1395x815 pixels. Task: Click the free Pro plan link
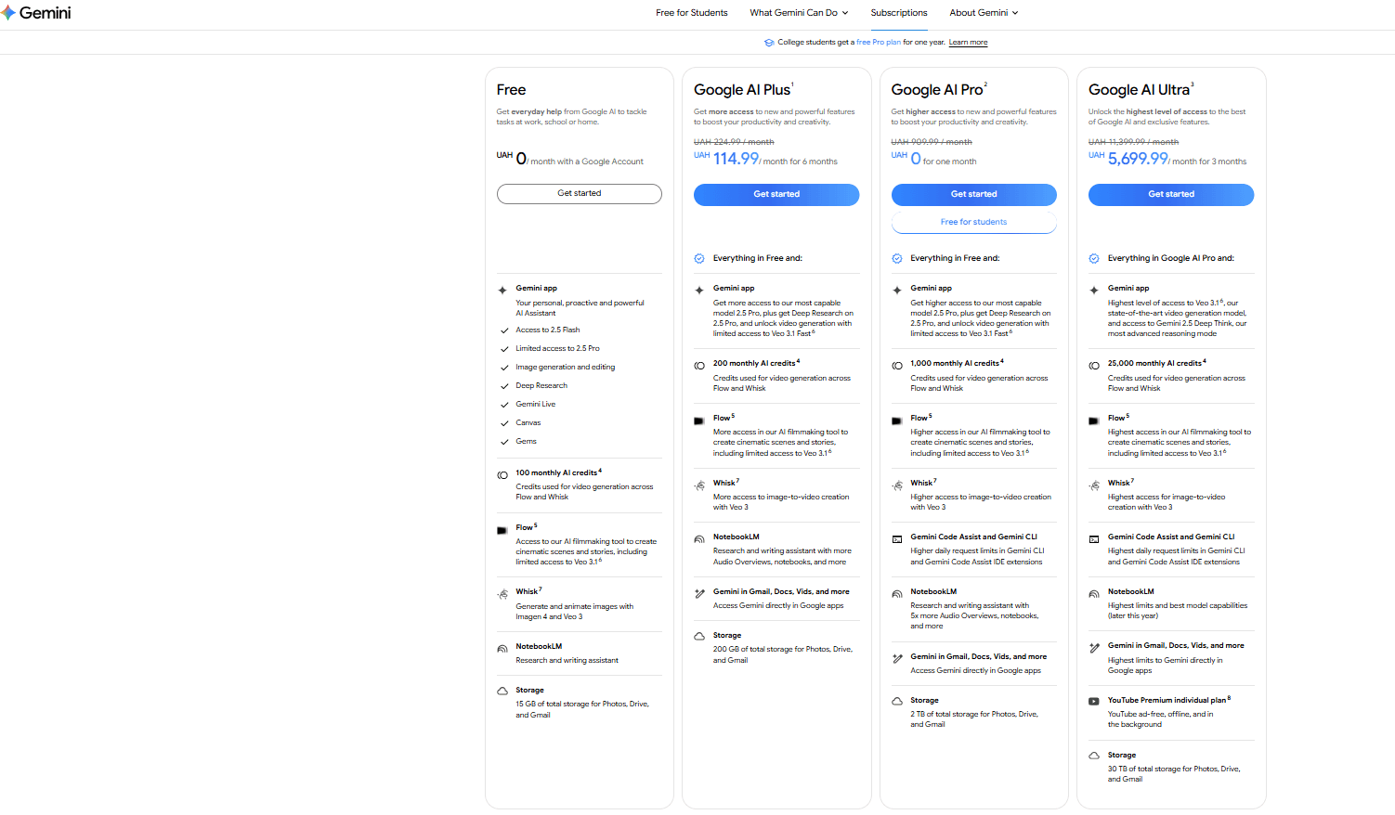point(879,42)
